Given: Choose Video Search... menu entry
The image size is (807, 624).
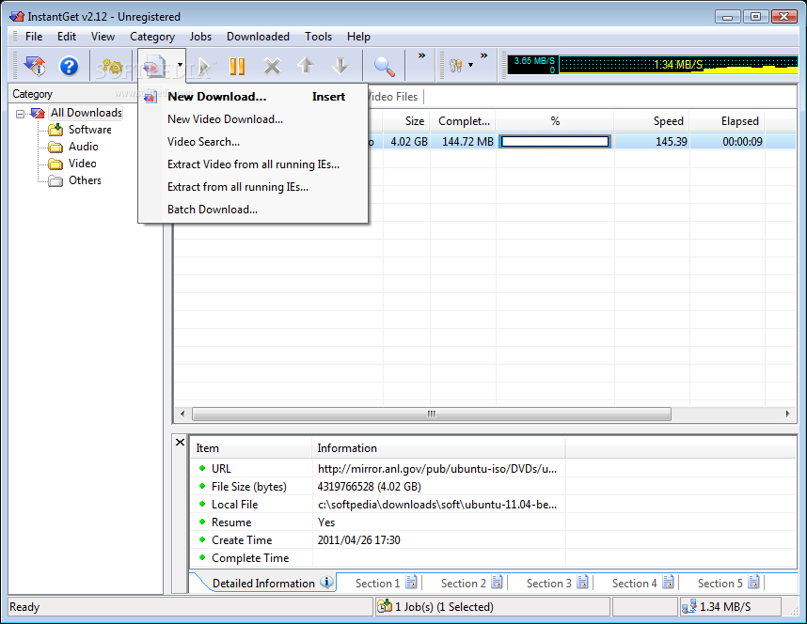Looking at the screenshot, I should click(253, 142).
